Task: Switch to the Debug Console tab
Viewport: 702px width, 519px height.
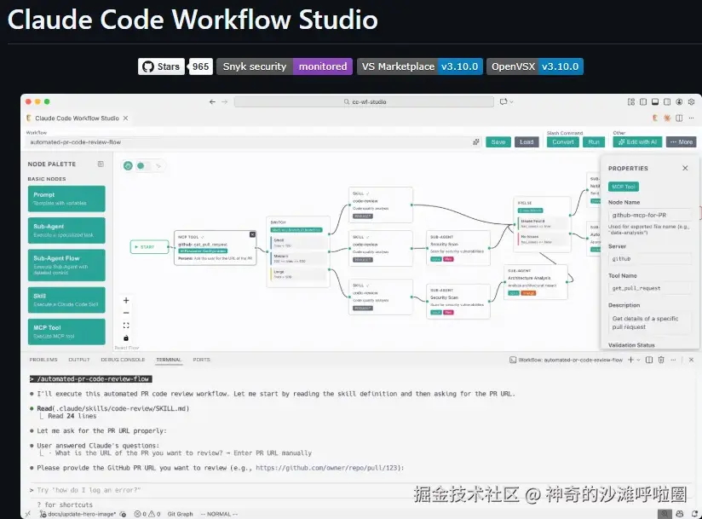Action: 123,360
